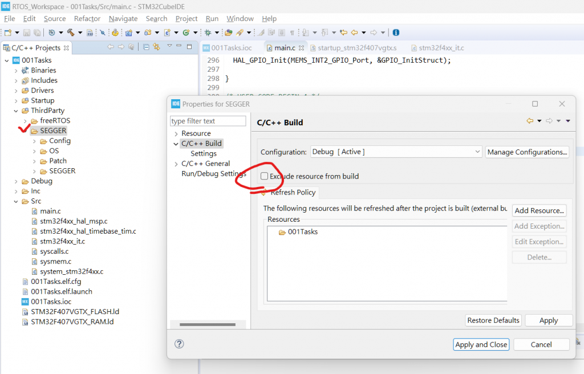Image resolution: width=584 pixels, height=374 pixels.
Task: Select the SEGGER folder under ThirdParty
Action: click(x=53, y=131)
